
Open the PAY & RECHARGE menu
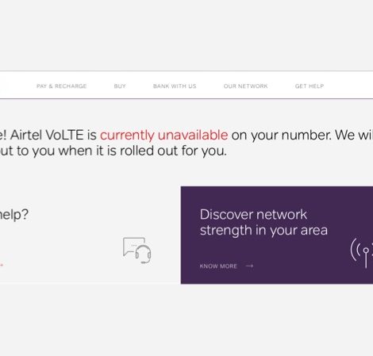tap(61, 86)
